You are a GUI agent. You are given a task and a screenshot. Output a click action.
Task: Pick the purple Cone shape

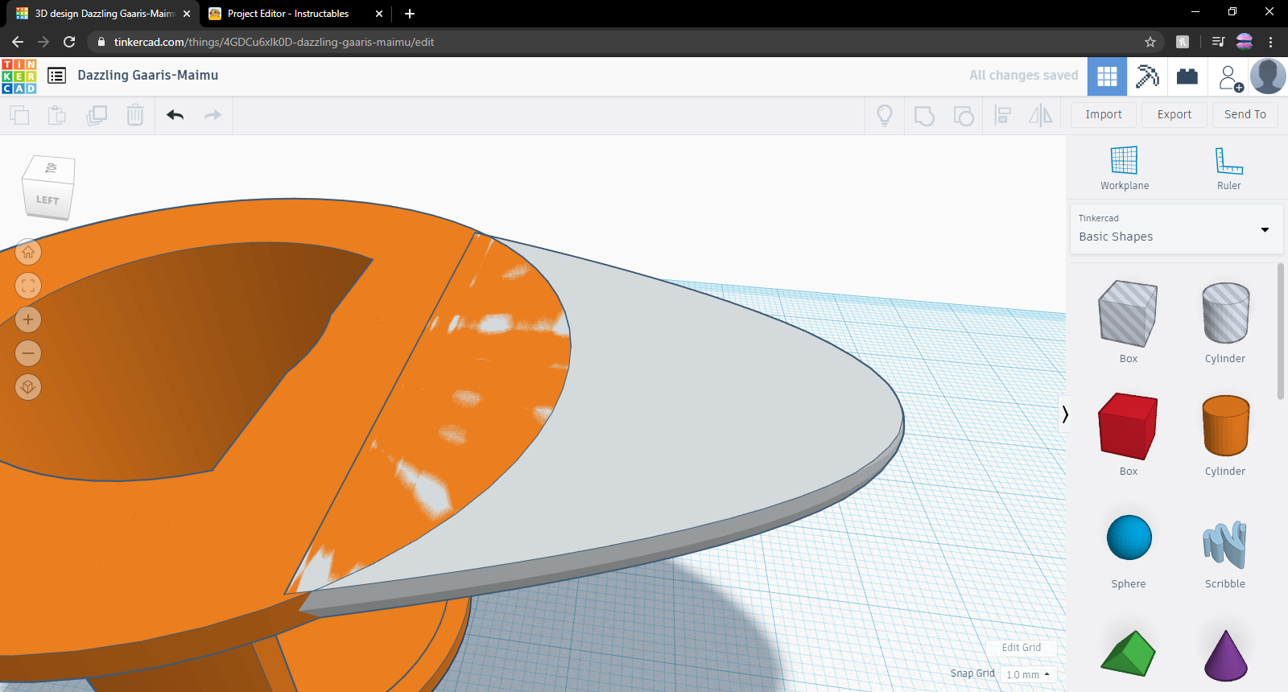[x=1225, y=655]
